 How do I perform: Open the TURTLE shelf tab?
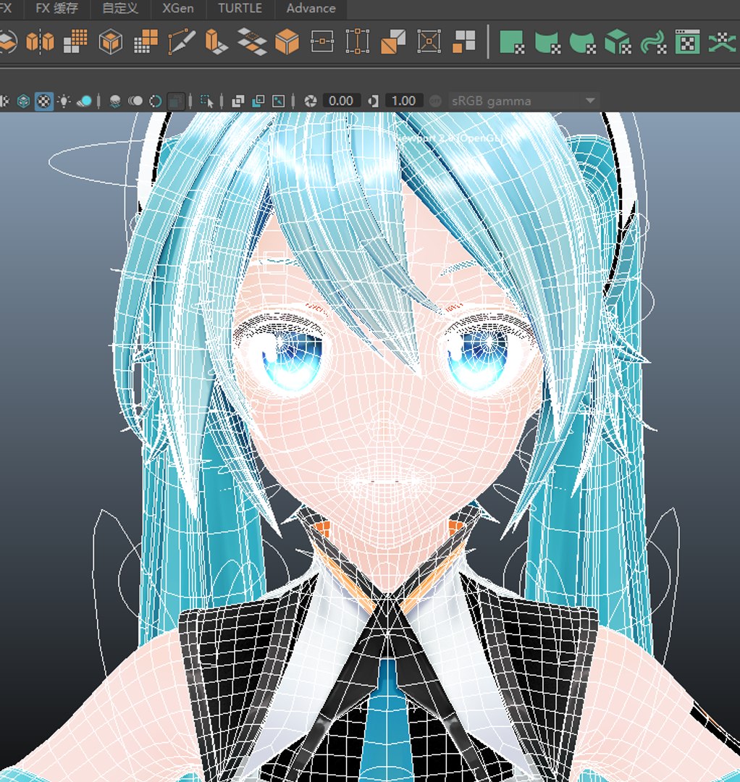pos(240,9)
